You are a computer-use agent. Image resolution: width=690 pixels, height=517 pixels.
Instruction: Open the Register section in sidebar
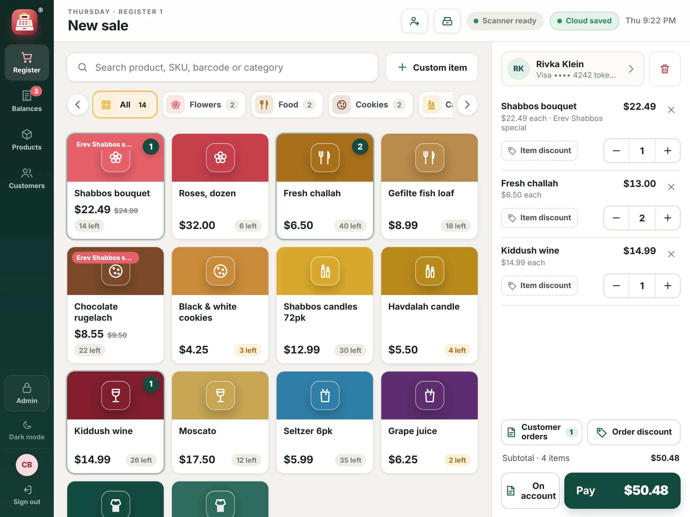point(27,63)
